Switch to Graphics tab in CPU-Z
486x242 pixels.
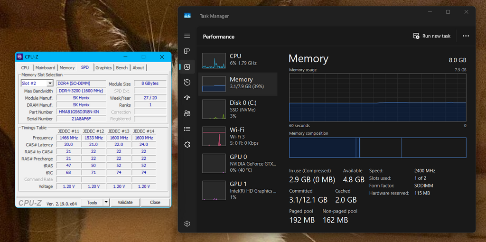point(103,67)
